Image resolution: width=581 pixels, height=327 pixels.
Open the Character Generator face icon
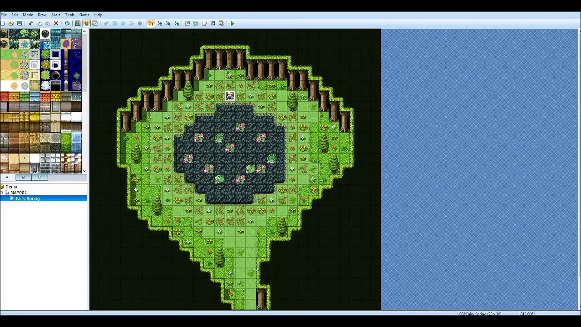(222, 23)
